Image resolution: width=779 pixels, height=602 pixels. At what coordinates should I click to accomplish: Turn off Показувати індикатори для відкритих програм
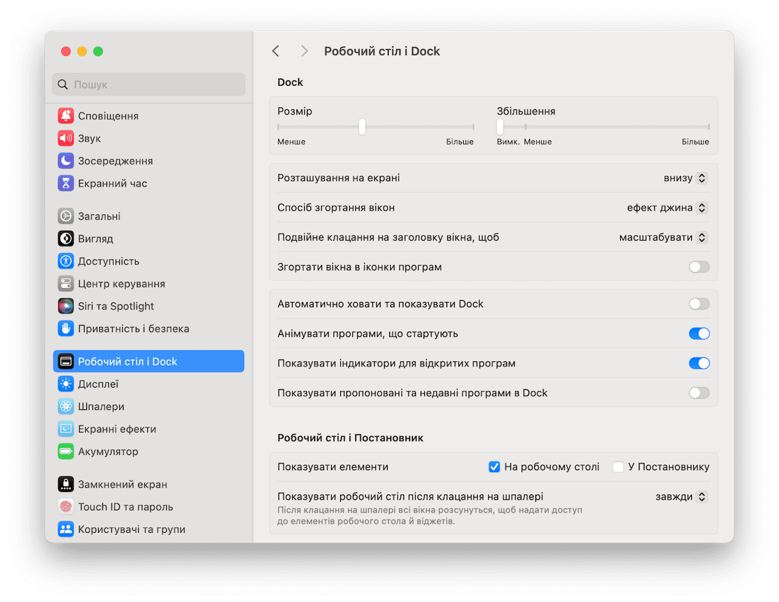coord(699,363)
